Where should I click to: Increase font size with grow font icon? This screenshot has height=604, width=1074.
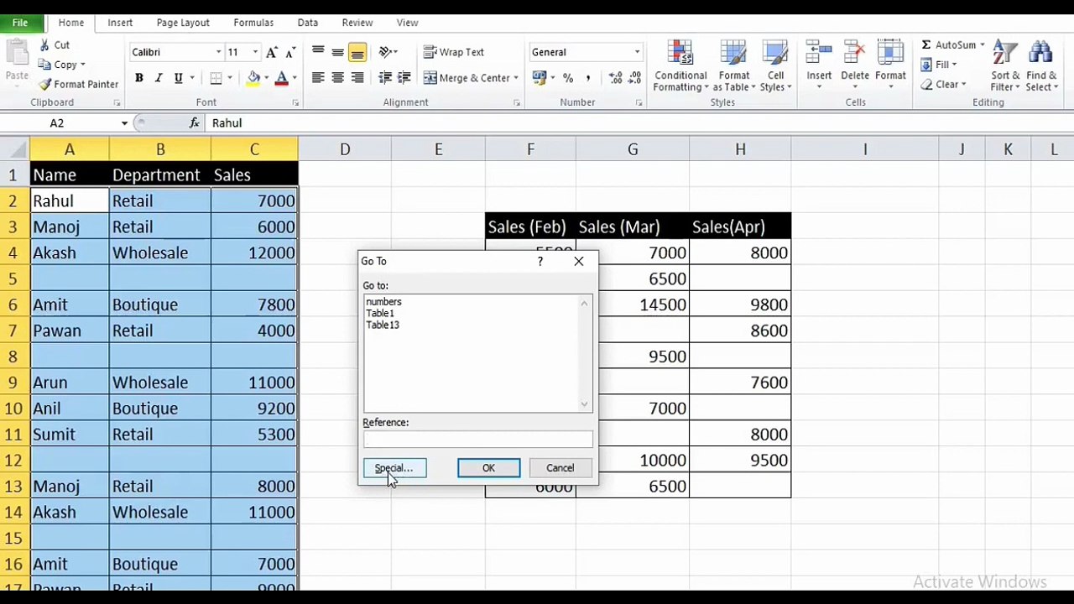tap(271, 52)
